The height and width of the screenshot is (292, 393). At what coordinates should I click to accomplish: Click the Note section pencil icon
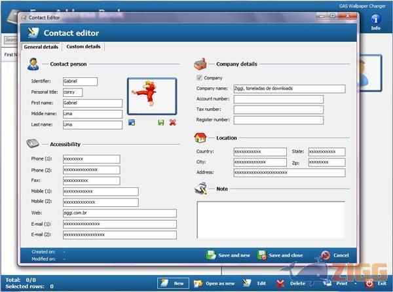[x=201, y=189]
